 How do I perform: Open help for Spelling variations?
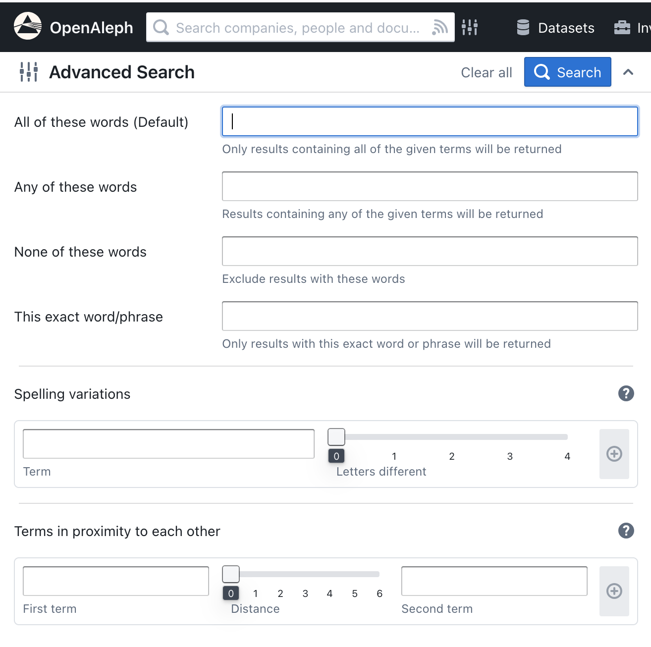point(626,393)
